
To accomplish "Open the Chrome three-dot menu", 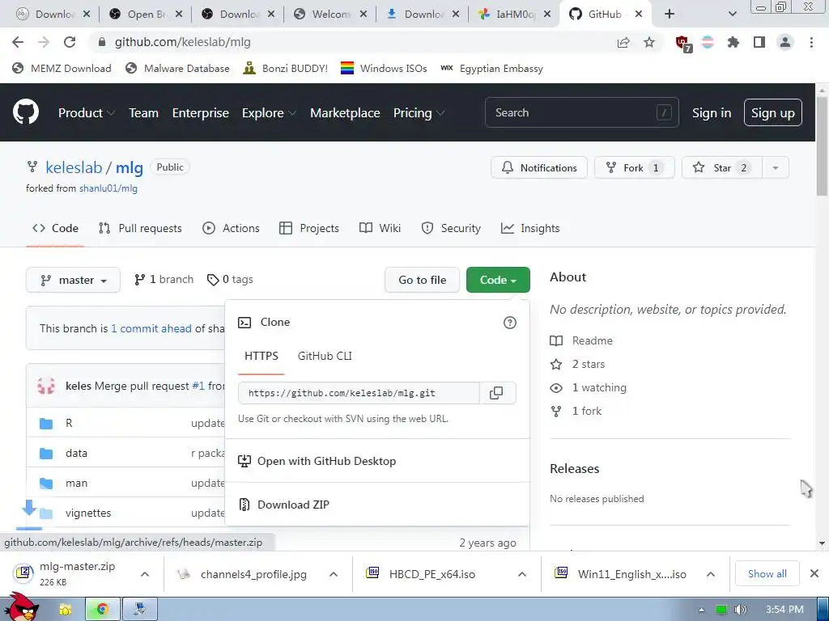I will [x=811, y=42].
